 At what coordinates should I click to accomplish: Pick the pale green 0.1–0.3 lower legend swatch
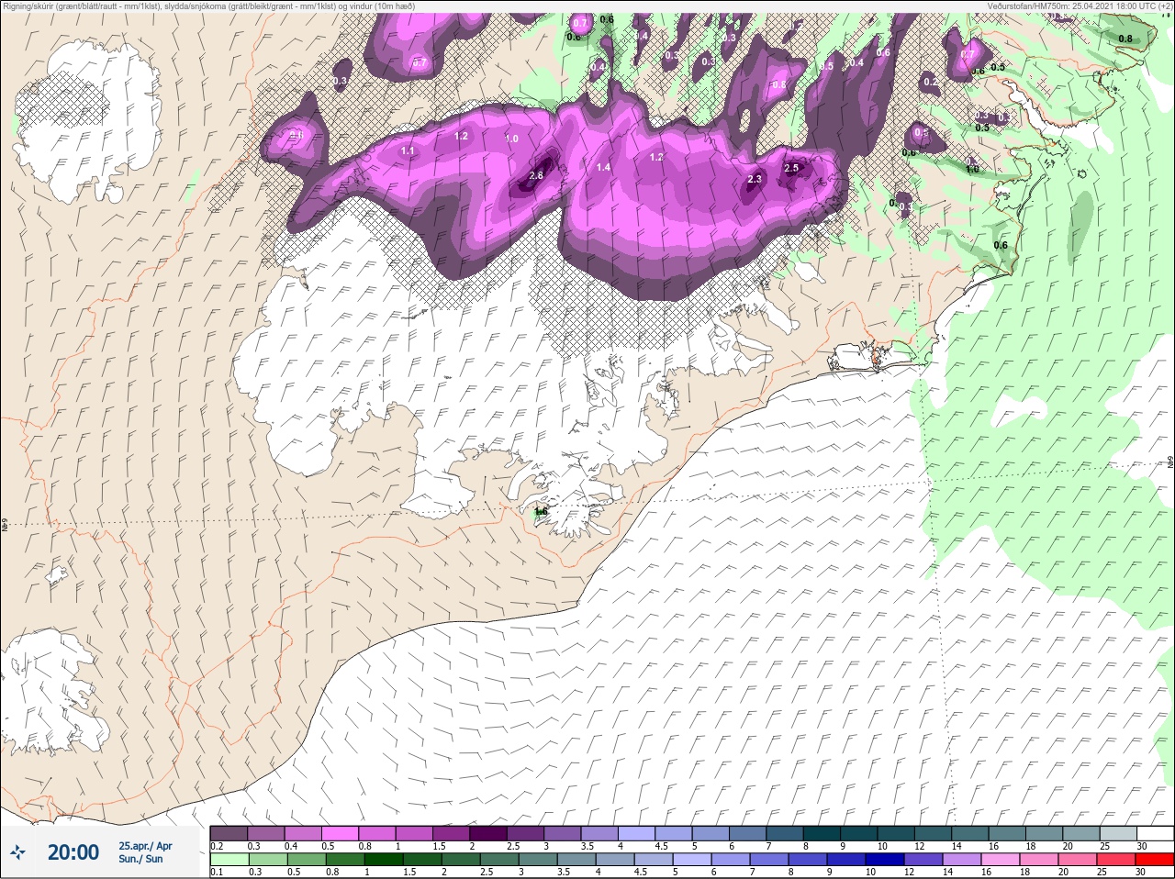coord(229,860)
